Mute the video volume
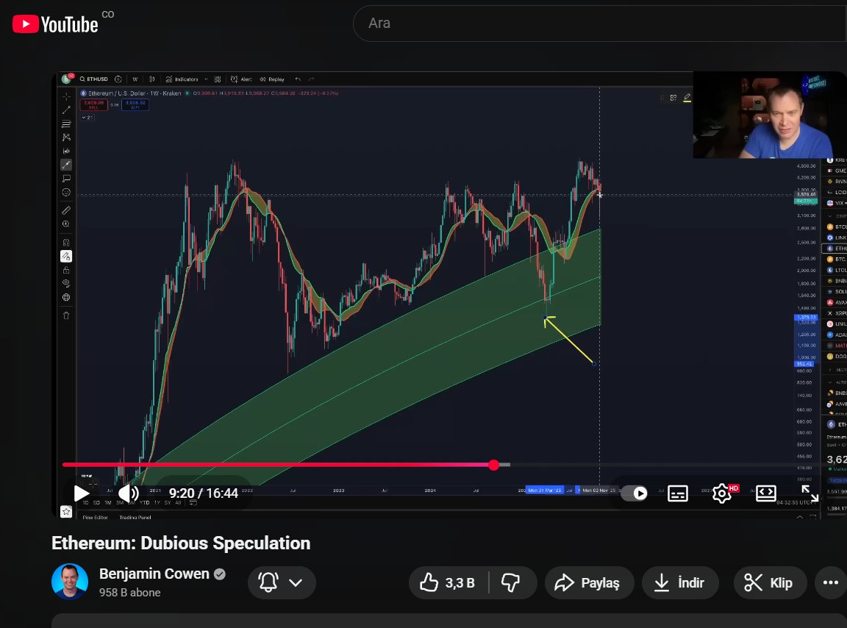 pos(129,493)
